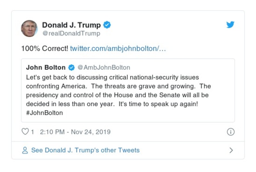Click the @realDonaldTrump handle
Viewport: 256px width, 172px height.
click(x=71, y=33)
